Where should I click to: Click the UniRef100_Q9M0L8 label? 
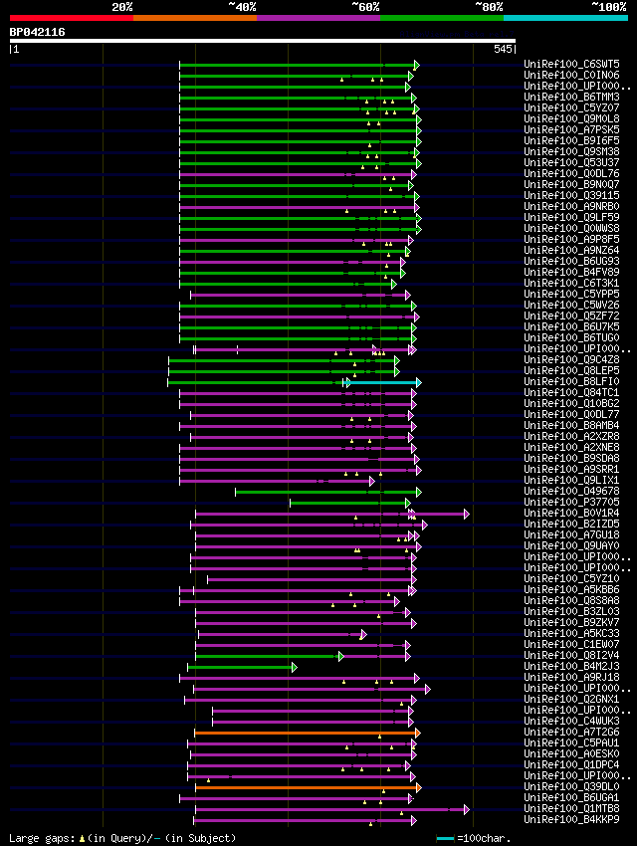571,118
